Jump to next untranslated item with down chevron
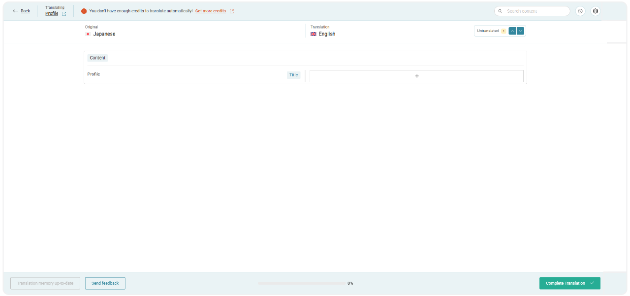 pyautogui.click(x=520, y=31)
